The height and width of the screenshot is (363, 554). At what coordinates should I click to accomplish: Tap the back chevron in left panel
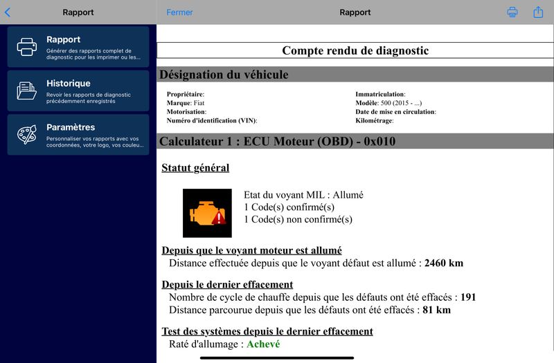point(8,12)
